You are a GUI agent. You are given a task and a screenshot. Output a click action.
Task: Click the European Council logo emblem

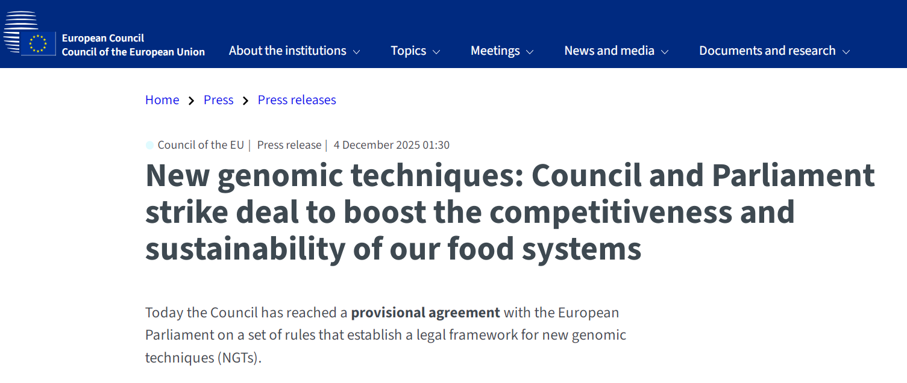coord(29,34)
